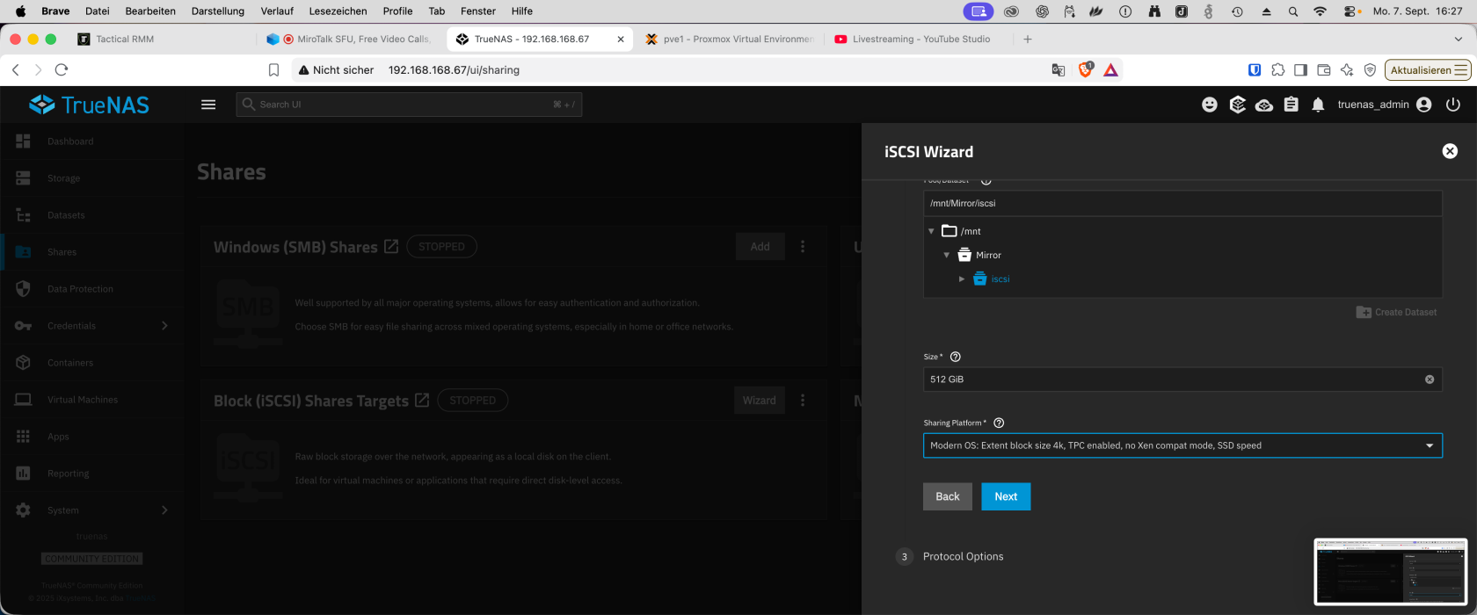Go back to the previous page

point(15,69)
